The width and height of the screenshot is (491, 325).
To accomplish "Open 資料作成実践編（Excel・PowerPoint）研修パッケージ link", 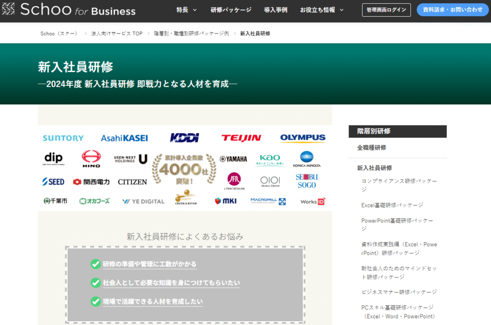I will (x=399, y=249).
